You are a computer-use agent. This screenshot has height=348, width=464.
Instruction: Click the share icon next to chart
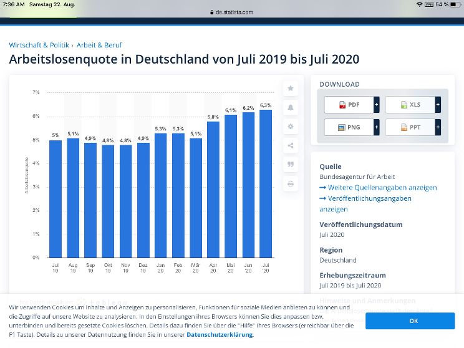pyautogui.click(x=290, y=146)
